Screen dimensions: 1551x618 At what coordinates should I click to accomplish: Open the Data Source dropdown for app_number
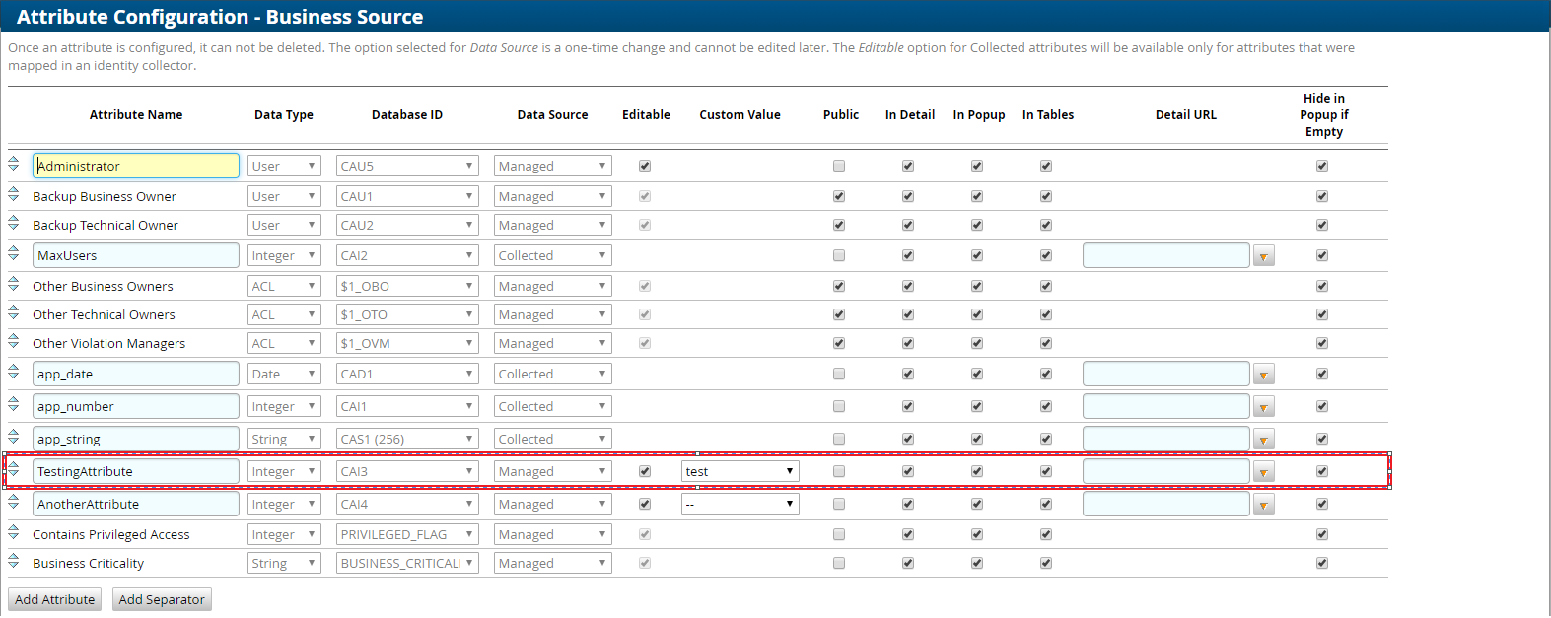pyautogui.click(x=552, y=406)
